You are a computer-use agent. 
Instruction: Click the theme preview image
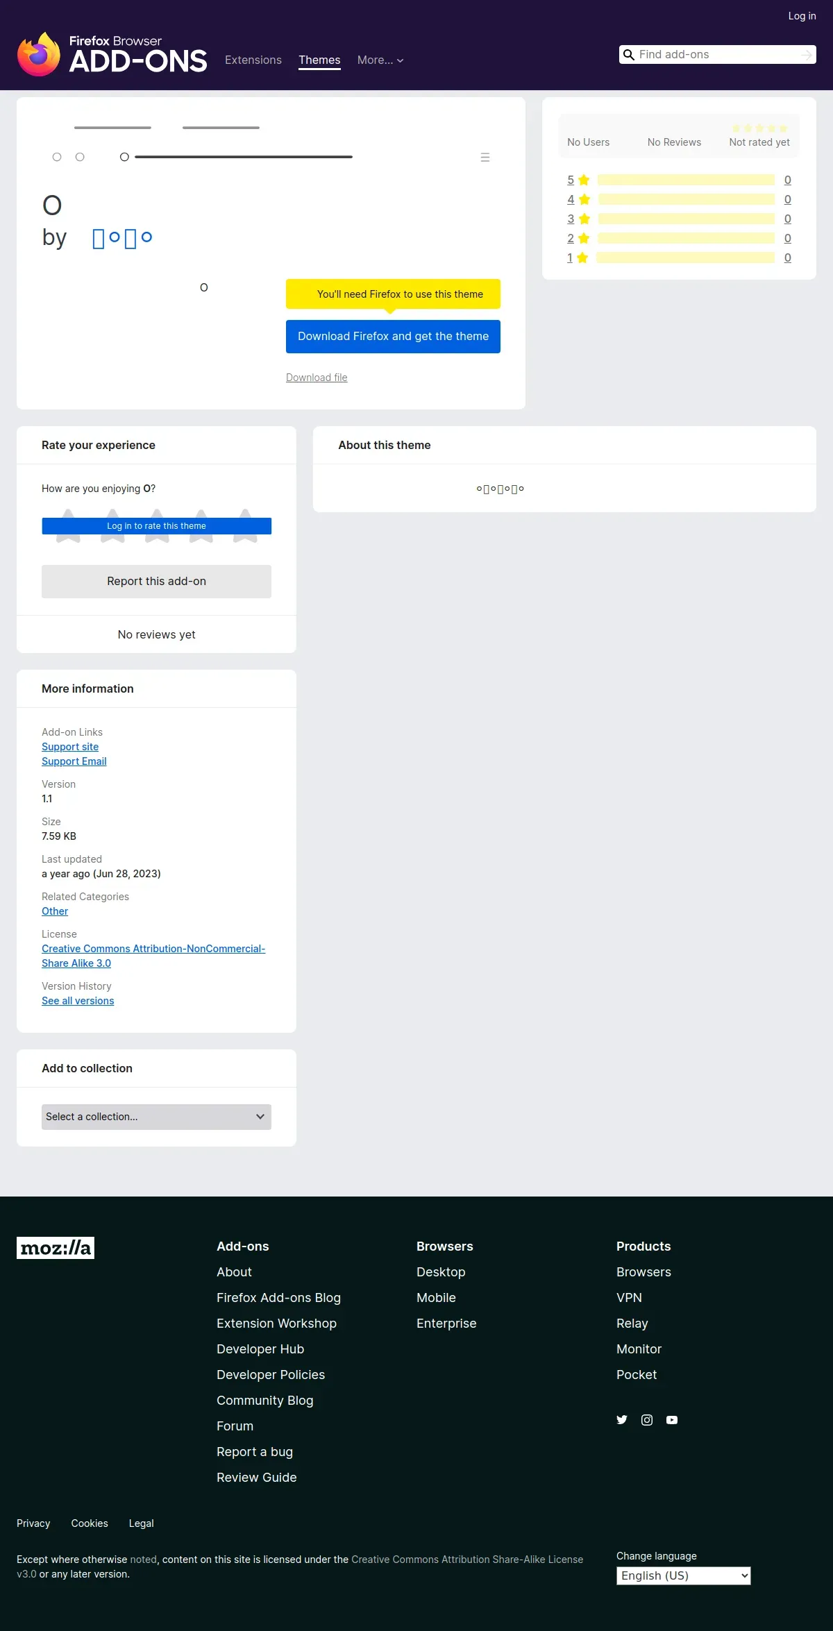(271, 144)
